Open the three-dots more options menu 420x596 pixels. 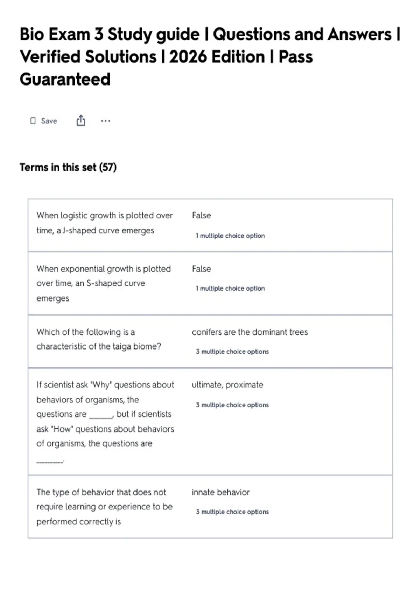click(105, 121)
